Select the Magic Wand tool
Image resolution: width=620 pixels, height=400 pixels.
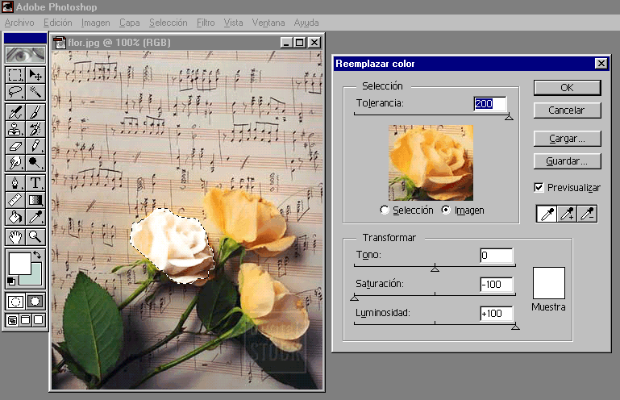35,93
